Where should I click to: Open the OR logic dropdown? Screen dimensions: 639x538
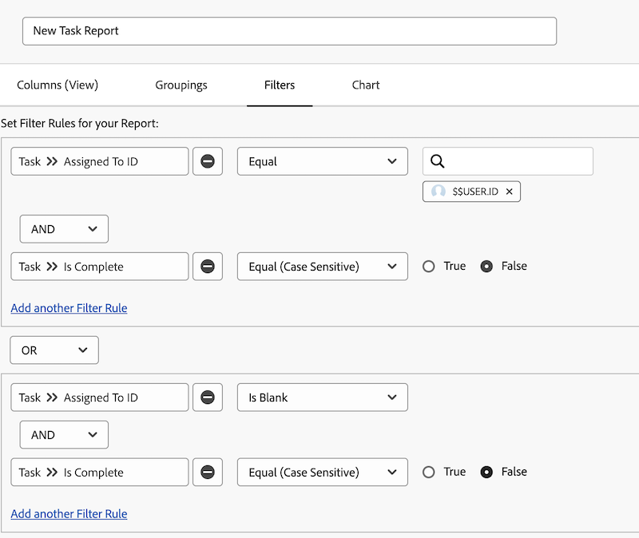[x=54, y=350]
